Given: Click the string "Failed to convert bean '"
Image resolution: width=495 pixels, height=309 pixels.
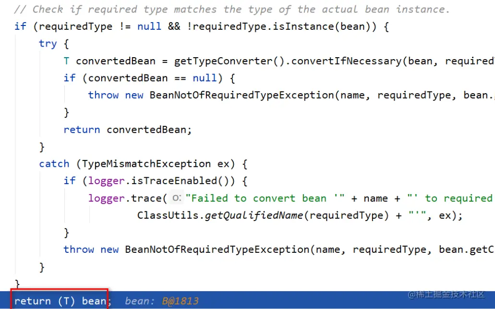Looking at the screenshot, I should tap(265, 198).
